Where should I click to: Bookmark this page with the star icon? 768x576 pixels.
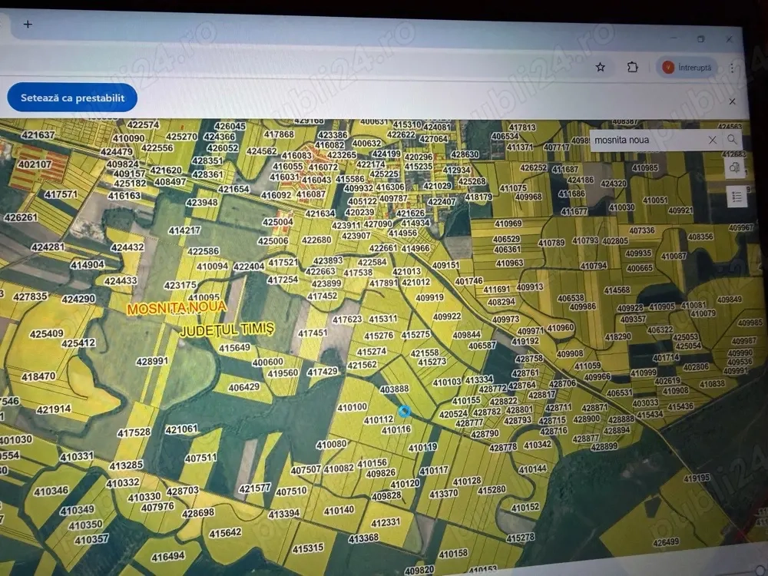pos(601,68)
